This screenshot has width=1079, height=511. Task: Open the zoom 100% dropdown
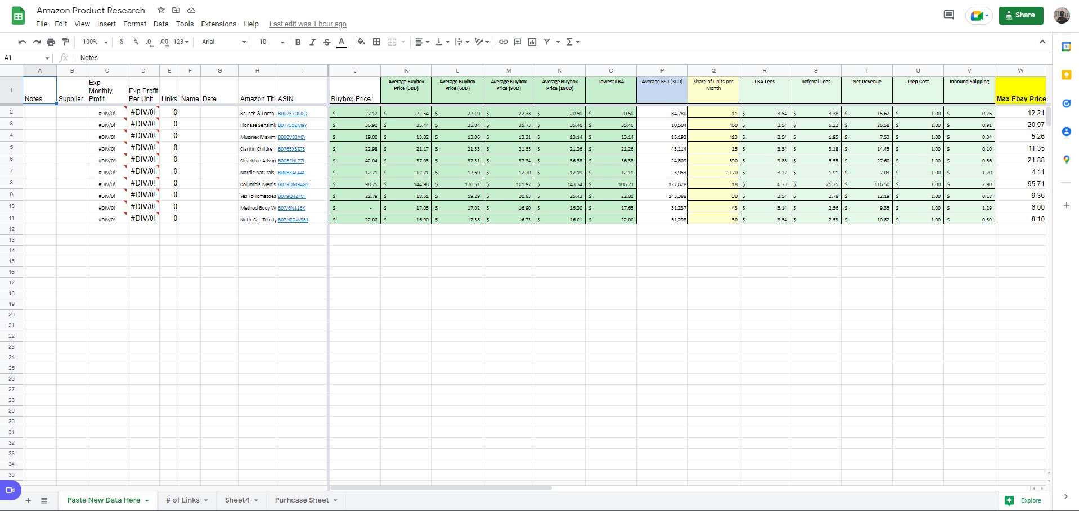coord(95,42)
